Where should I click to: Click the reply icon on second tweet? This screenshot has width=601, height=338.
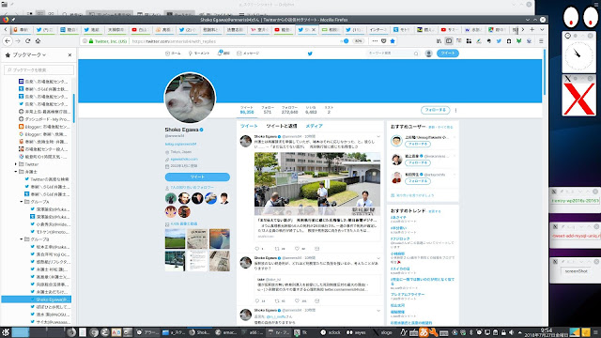[x=257, y=300]
